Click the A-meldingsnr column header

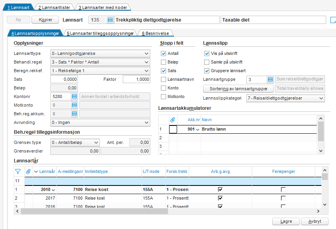pos(70,171)
